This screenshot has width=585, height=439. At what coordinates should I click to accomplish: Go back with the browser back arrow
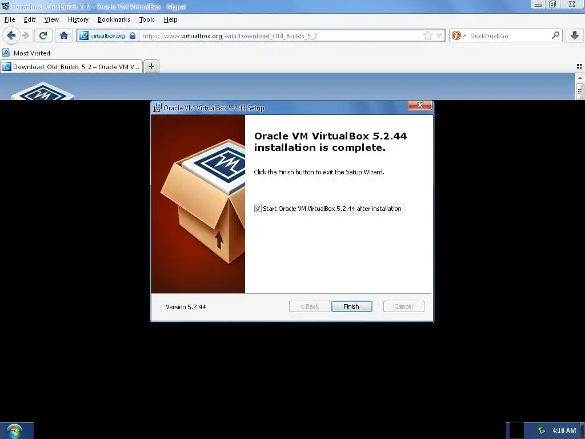(x=11, y=35)
